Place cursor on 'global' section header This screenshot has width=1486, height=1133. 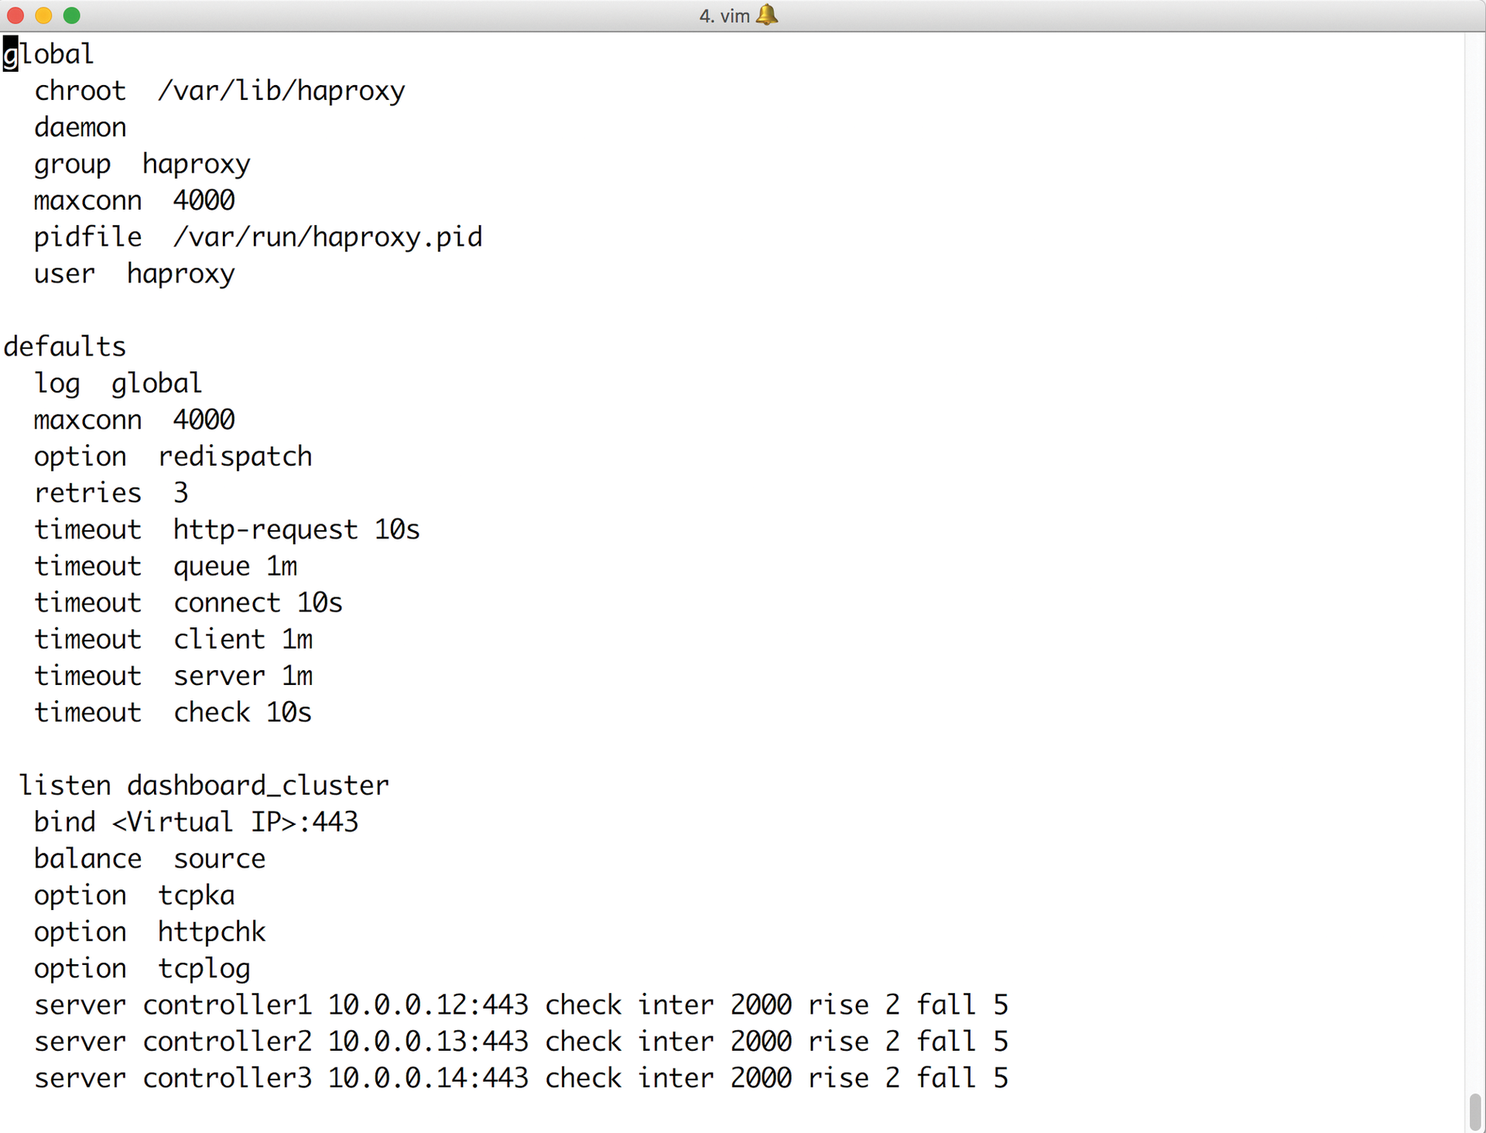tap(49, 54)
